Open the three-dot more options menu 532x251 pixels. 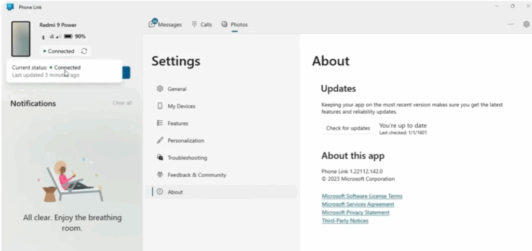click(511, 24)
